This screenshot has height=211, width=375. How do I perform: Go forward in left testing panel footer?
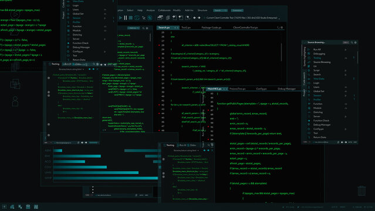86,142
